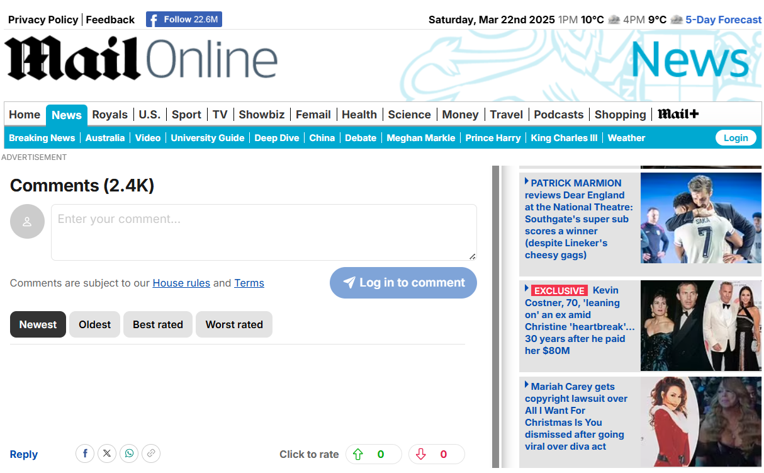Click the sidebar vertical scrollbar
This screenshot has width=764, height=473.
(x=496, y=317)
